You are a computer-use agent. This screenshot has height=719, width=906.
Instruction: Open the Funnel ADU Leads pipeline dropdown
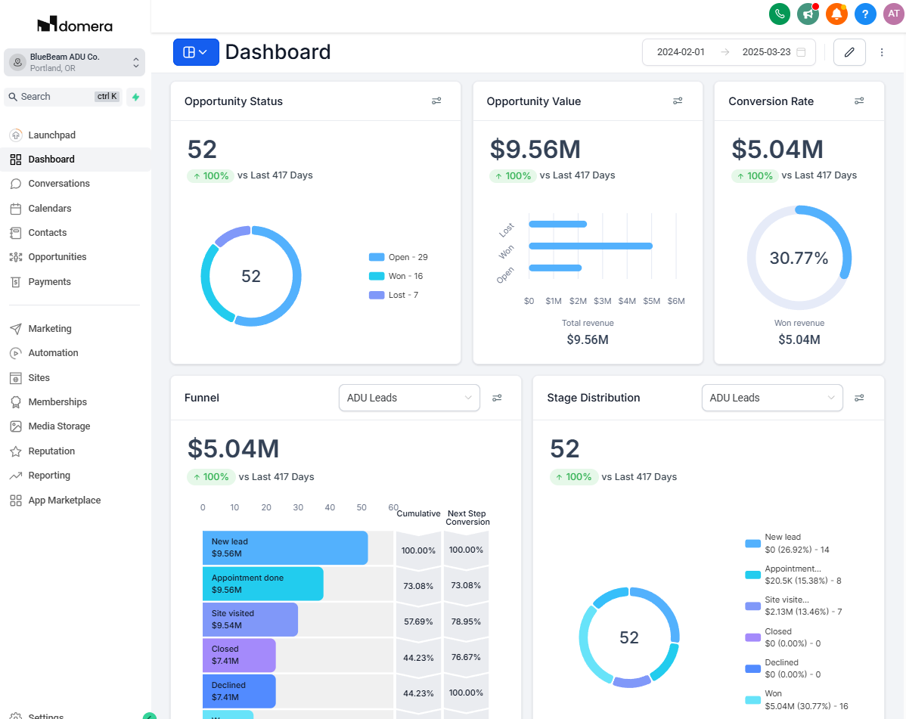tap(409, 398)
